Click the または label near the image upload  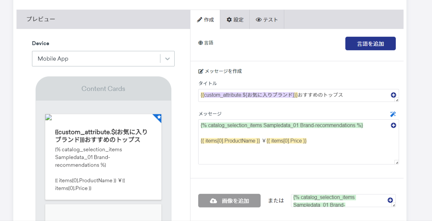[276, 201]
